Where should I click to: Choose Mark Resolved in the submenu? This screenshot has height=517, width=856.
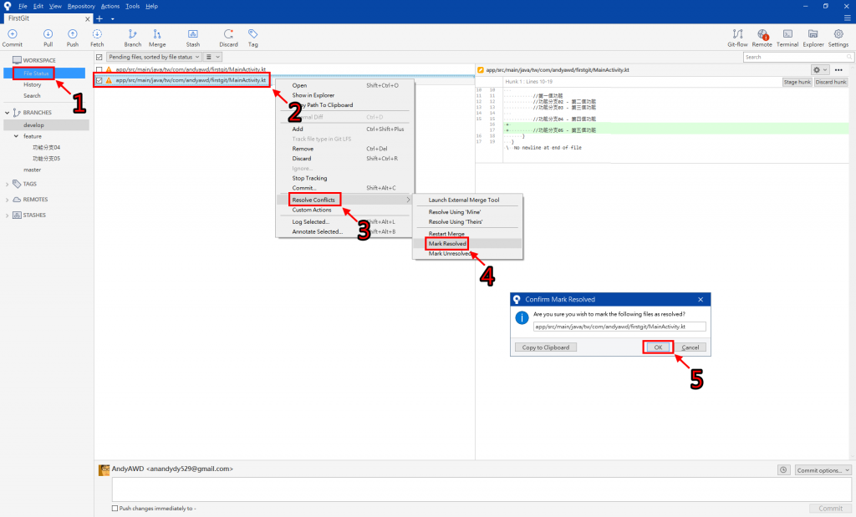pyautogui.click(x=447, y=244)
